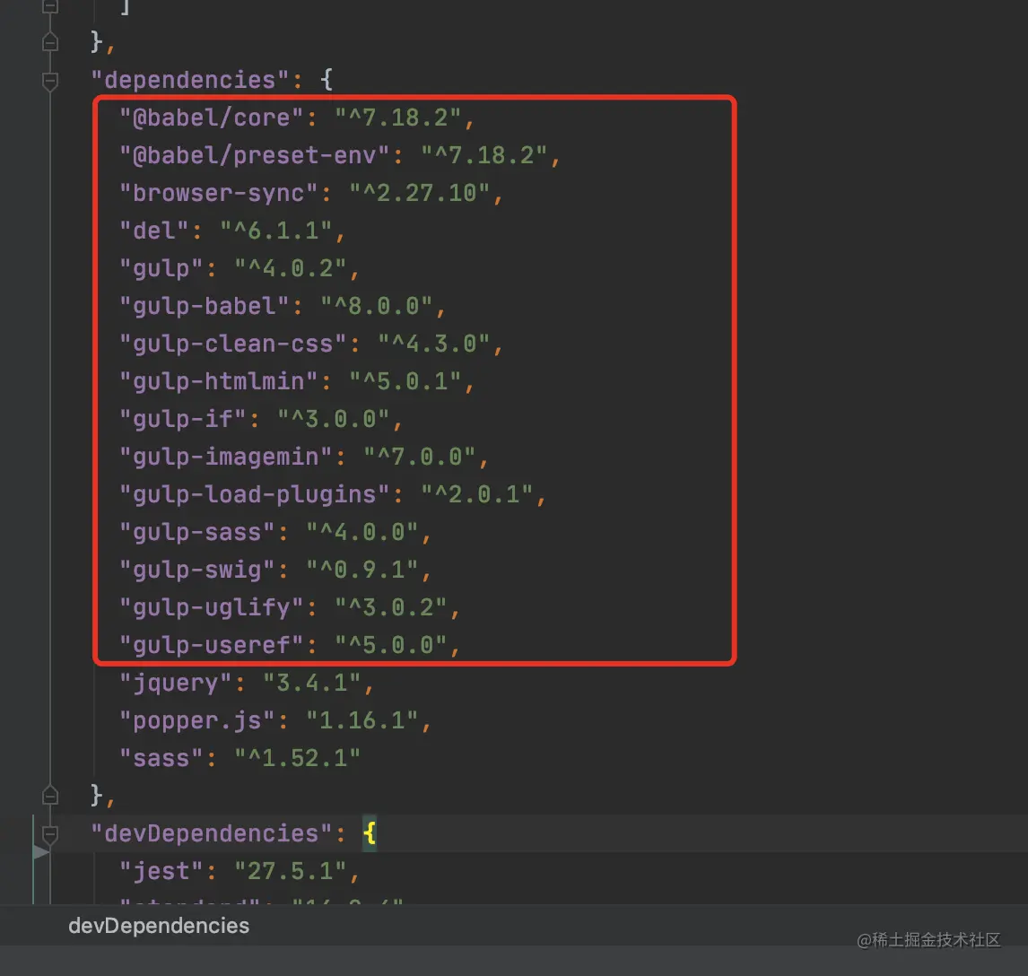Click the "dependencies" key
This screenshot has width=1028, height=976.
point(189,80)
